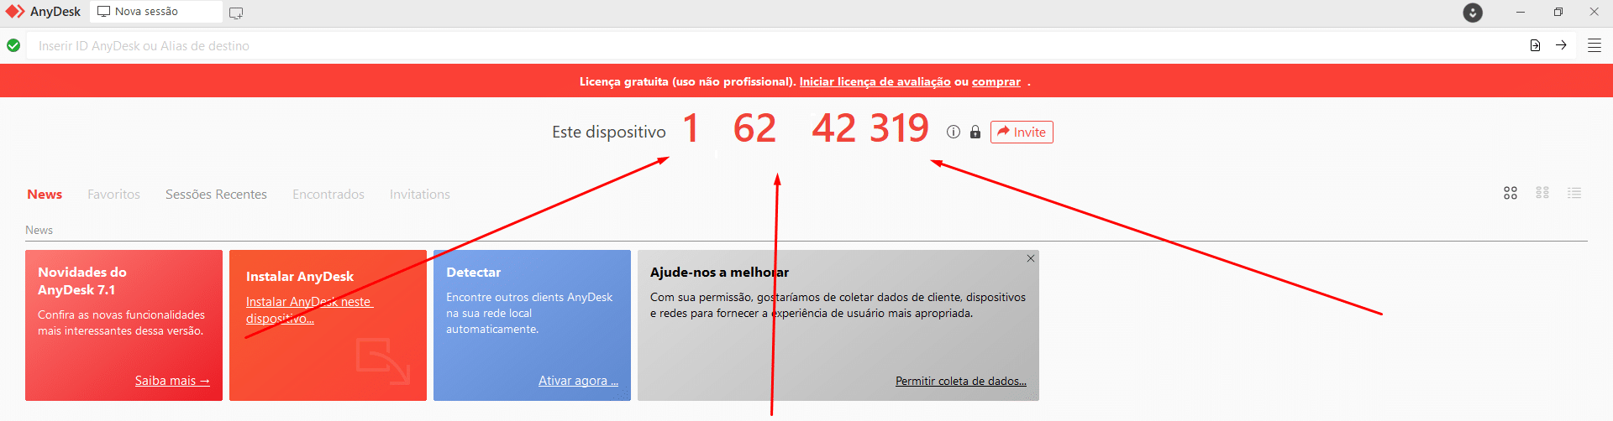Image resolution: width=1613 pixels, height=421 pixels.
Task: Open the News tab
Action: coord(45,194)
